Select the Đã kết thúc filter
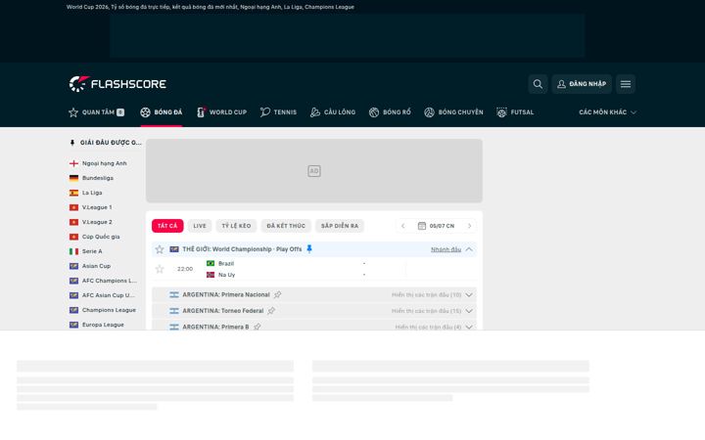The height and width of the screenshot is (440, 705). click(x=286, y=226)
